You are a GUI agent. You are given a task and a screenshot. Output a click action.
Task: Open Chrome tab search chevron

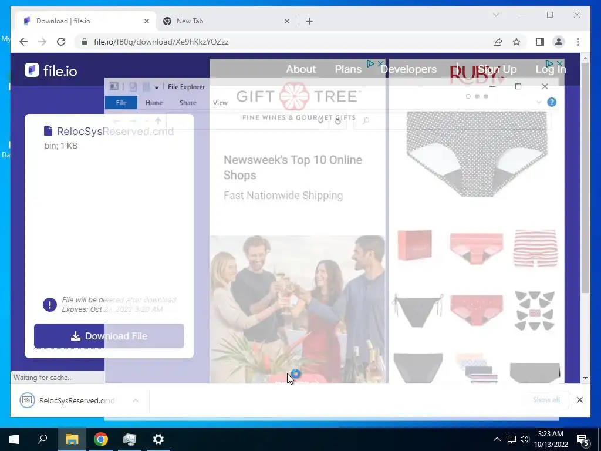495,15
